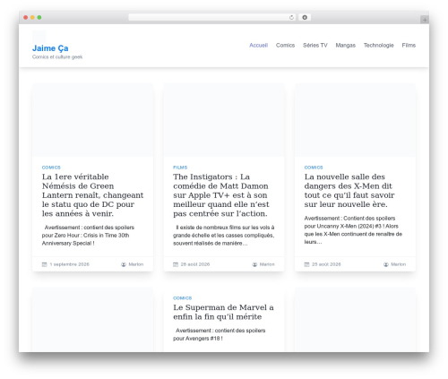
Task: Click the browser reload icon
Action: coord(291,17)
